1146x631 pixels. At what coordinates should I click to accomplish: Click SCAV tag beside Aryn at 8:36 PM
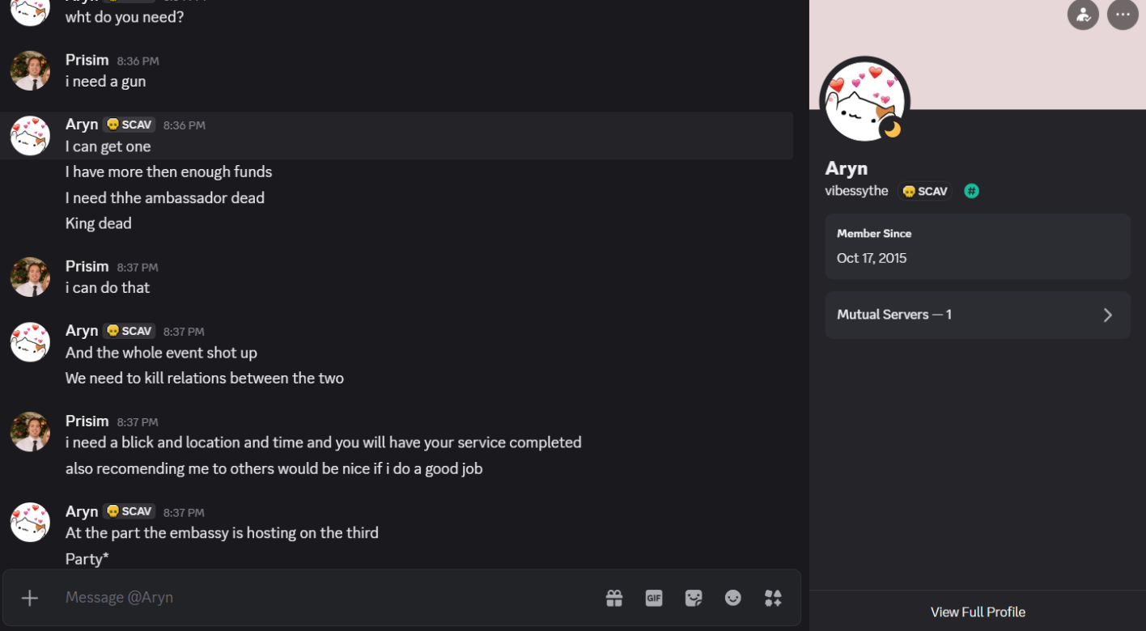coord(129,125)
